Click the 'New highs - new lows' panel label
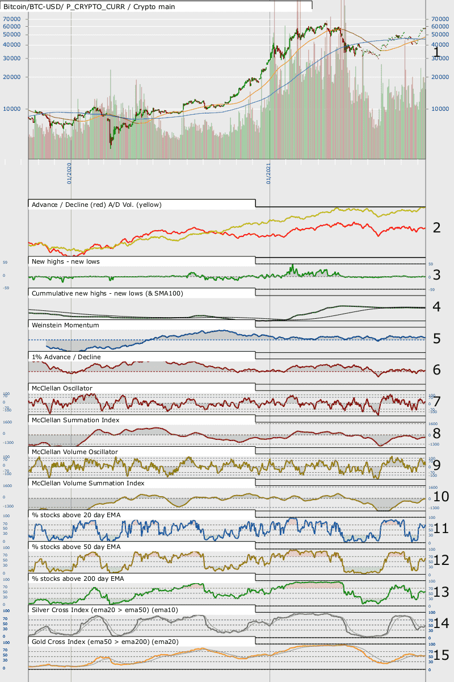Viewport: 454px width, 682px height. point(66,261)
